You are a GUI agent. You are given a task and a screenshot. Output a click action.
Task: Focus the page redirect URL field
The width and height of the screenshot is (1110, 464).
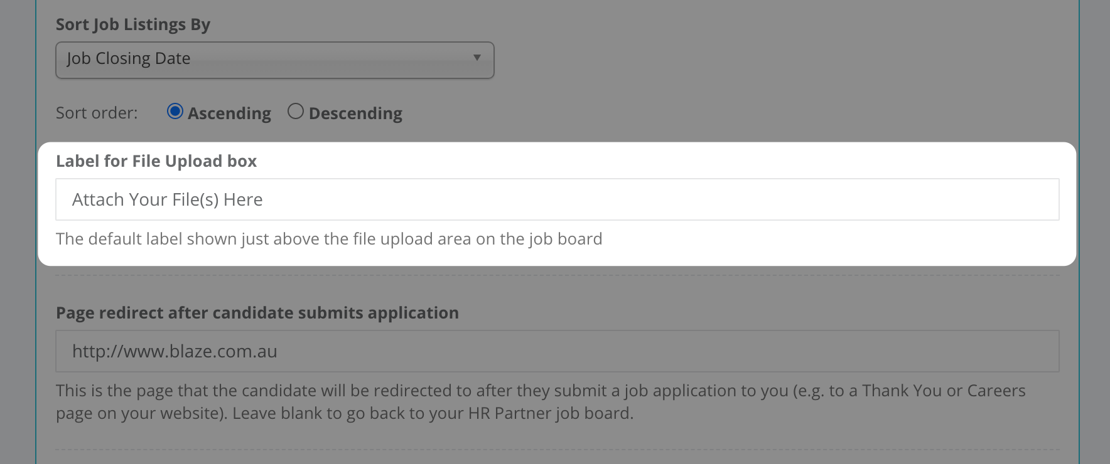pyautogui.click(x=558, y=351)
